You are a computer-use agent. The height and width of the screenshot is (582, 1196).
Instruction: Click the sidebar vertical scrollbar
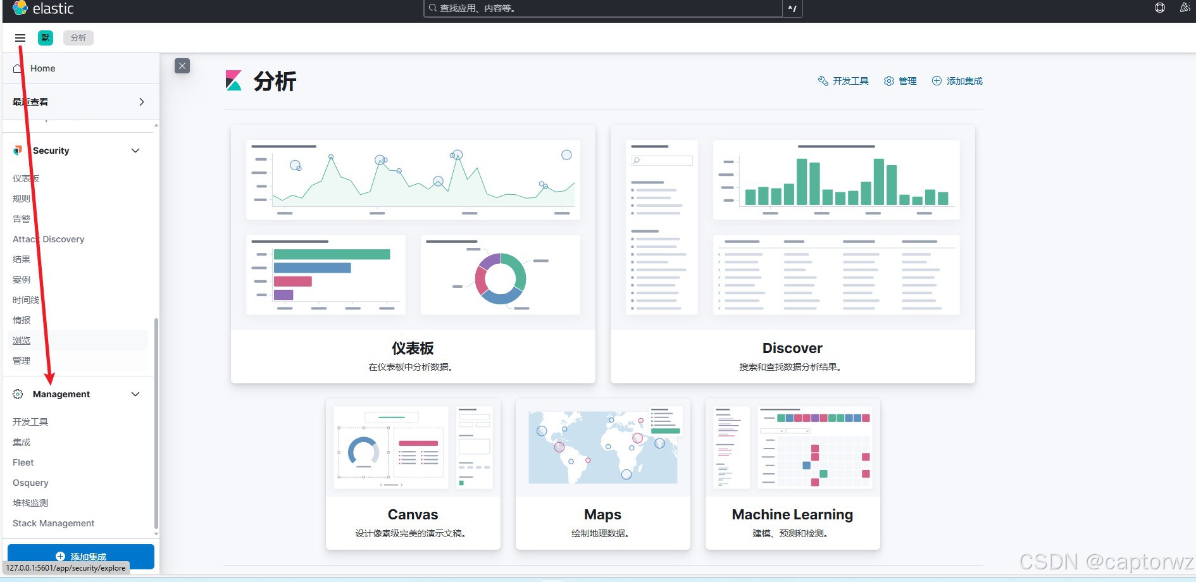pos(156,424)
